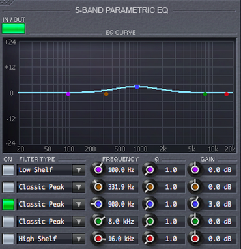The height and width of the screenshot is (249, 241).
Task: Open the Low Shelf filter type dropdown arrow
Action: pos(79,170)
